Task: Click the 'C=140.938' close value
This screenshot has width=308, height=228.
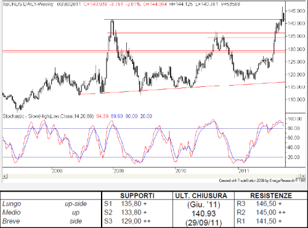Action: [x=95, y=4]
